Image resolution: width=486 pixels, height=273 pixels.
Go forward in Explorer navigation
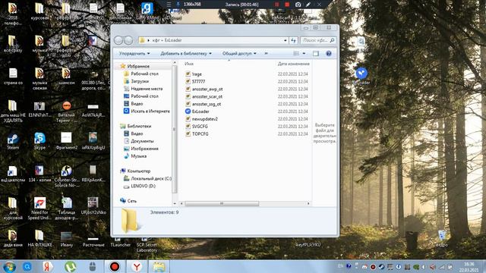pos(128,40)
